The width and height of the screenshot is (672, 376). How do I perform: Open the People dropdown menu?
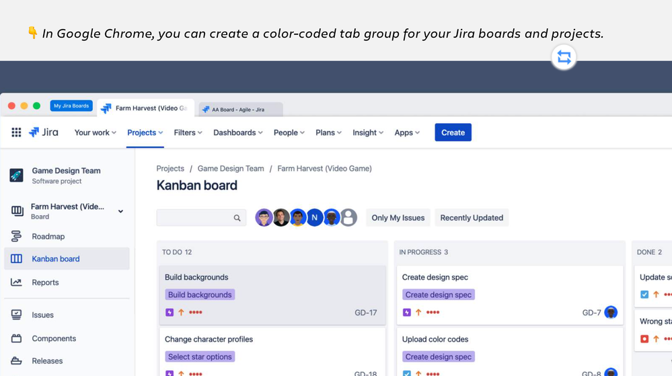[289, 133]
